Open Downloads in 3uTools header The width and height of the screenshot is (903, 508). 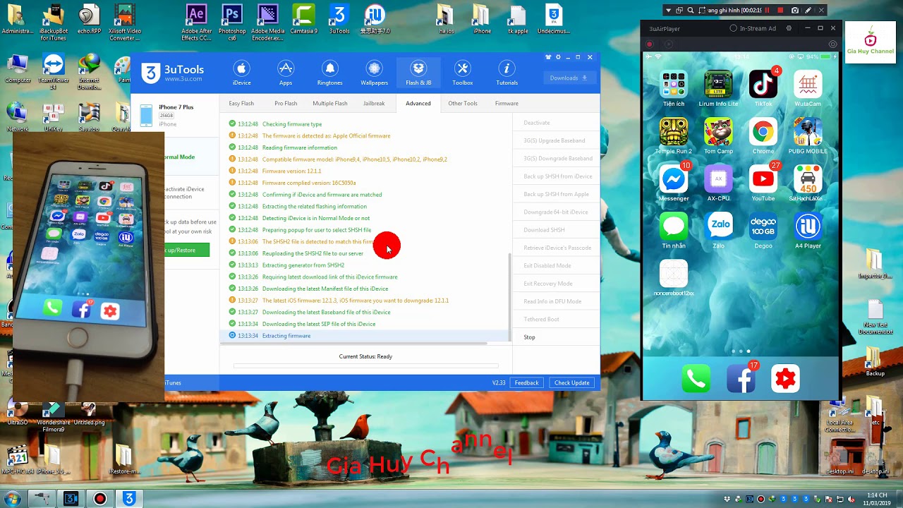(569, 78)
